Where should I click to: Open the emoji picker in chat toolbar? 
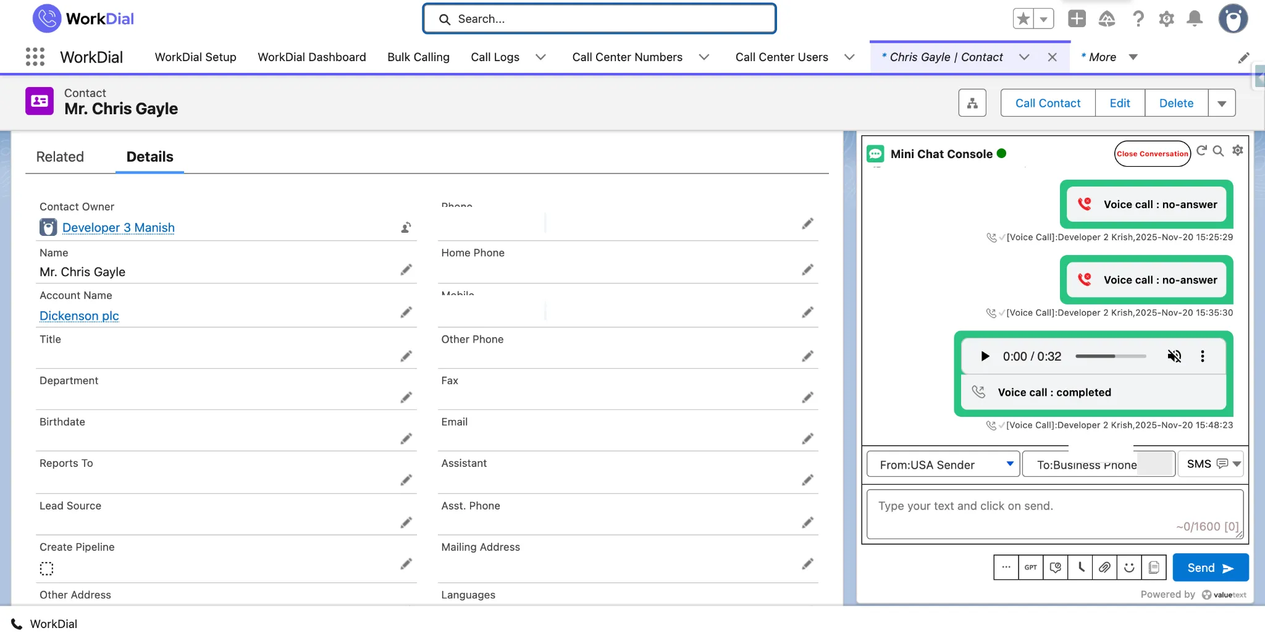coord(1129,568)
